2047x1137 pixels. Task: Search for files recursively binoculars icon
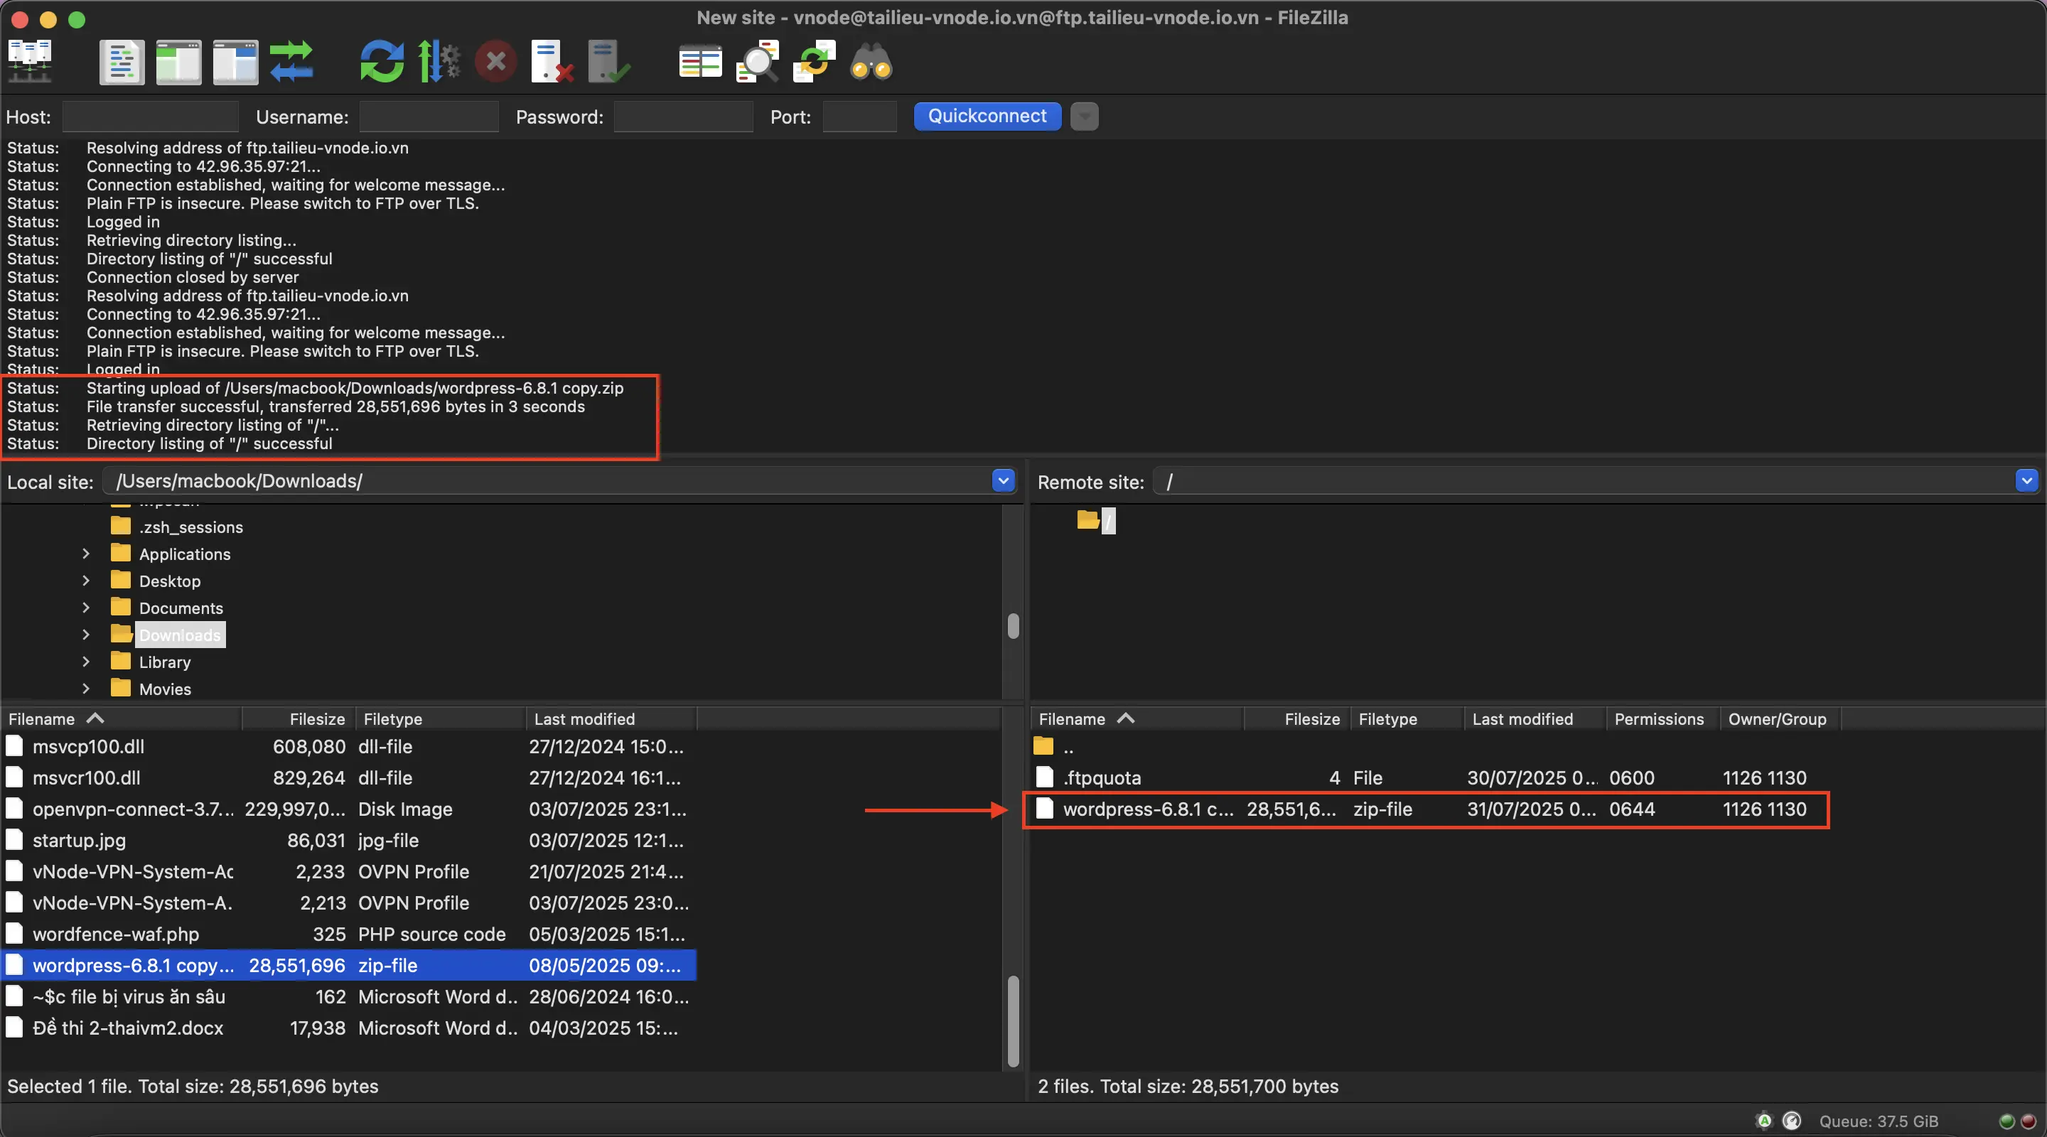(x=871, y=62)
